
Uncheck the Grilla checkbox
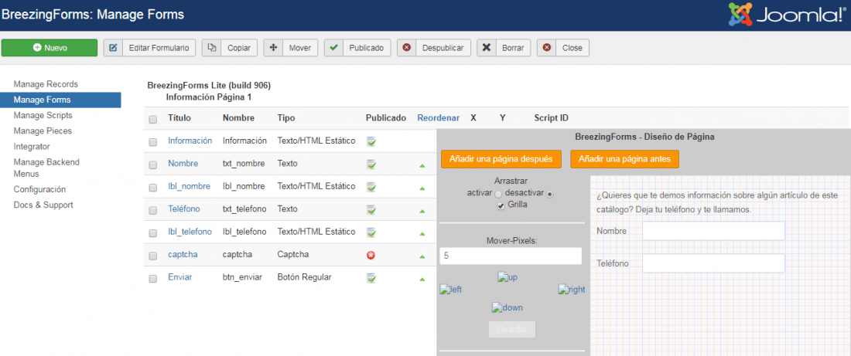501,205
